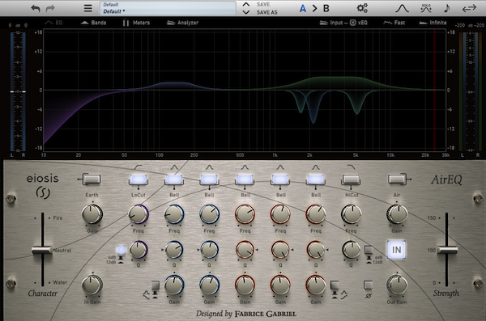Click the low-shelf curve icon near Gain
486x321 pixels.
click(x=147, y=294)
